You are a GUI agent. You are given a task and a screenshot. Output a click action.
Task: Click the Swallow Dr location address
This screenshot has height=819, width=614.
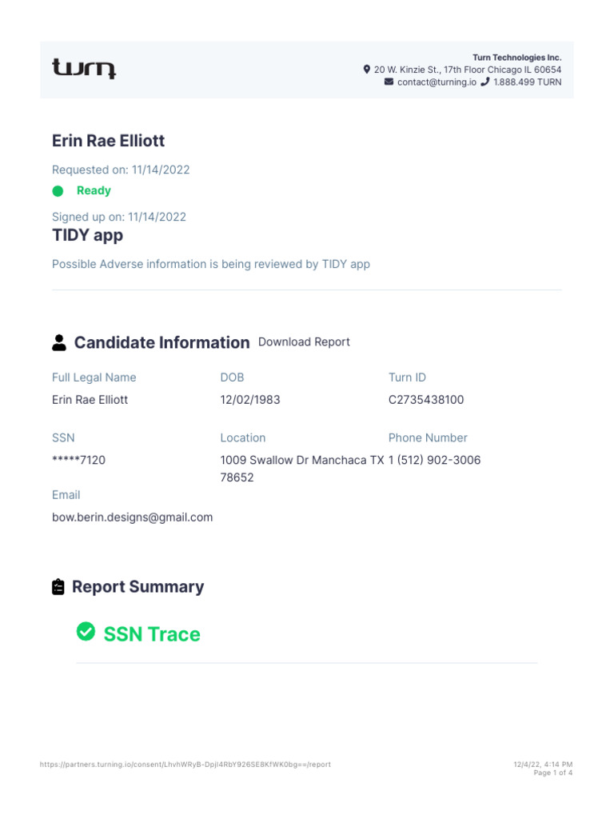pos(301,461)
